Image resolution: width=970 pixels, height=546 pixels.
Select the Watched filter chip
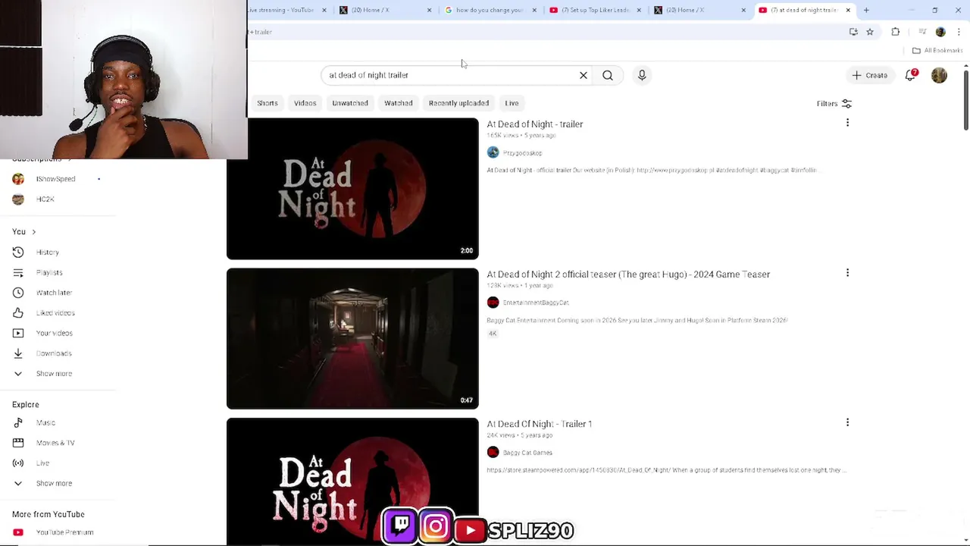(x=399, y=103)
